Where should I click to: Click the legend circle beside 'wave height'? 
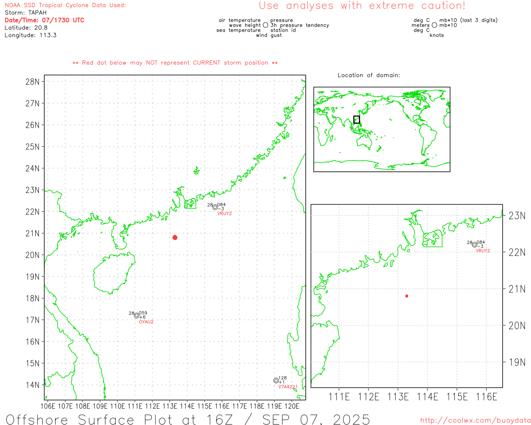tap(265, 25)
